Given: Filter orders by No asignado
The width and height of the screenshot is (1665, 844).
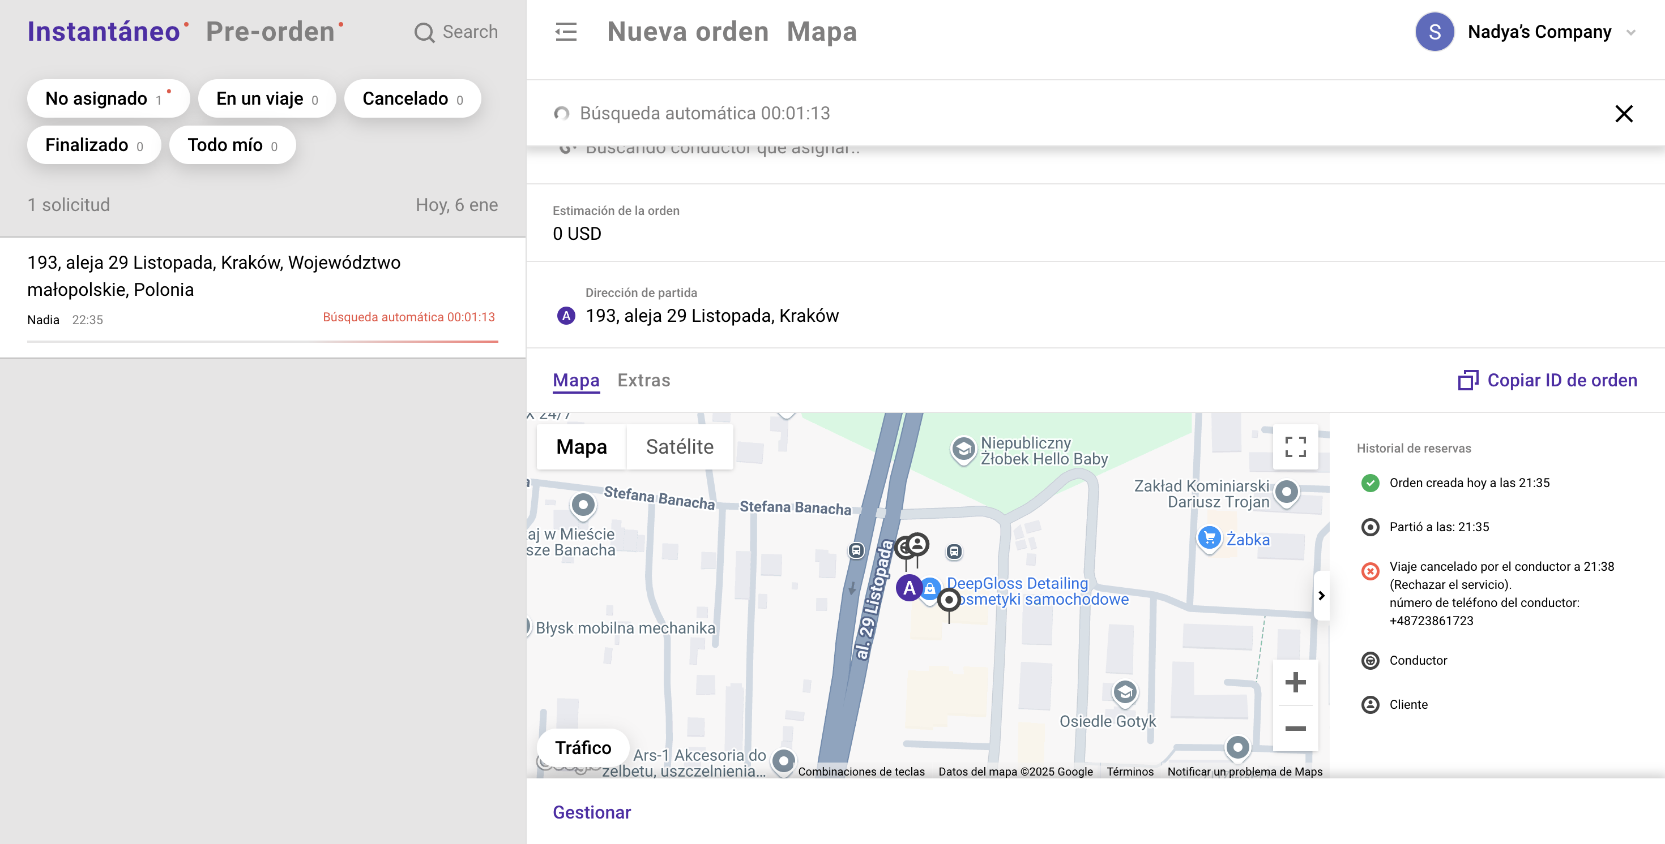Looking at the screenshot, I should pyautogui.click(x=107, y=99).
